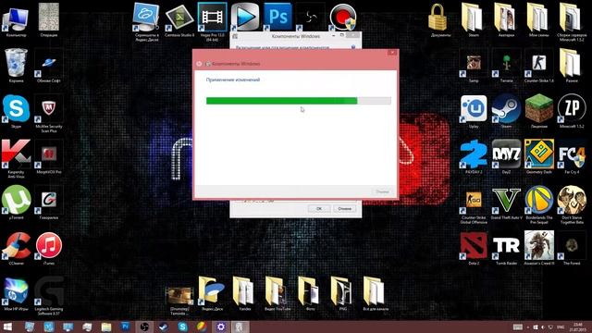Launch Camtasia Studio 8 shortcut
The width and height of the screenshot is (592, 333).
(x=179, y=19)
